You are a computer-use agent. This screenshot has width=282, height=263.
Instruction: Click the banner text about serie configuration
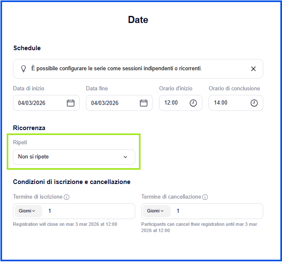click(116, 68)
